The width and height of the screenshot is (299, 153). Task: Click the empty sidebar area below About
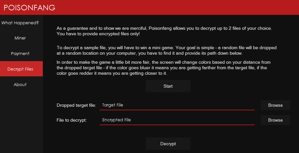pyautogui.click(x=21, y=123)
